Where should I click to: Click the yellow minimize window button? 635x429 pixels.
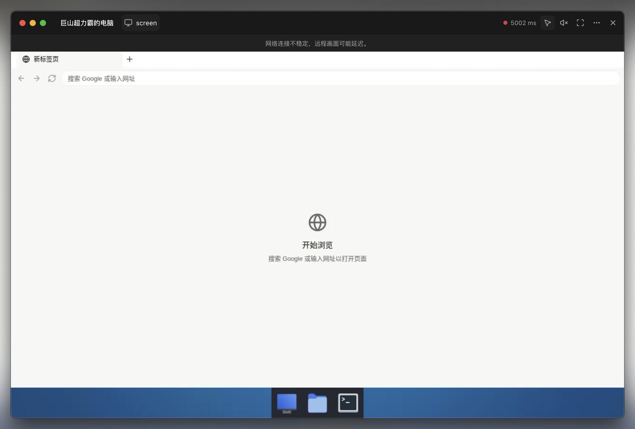pos(33,23)
